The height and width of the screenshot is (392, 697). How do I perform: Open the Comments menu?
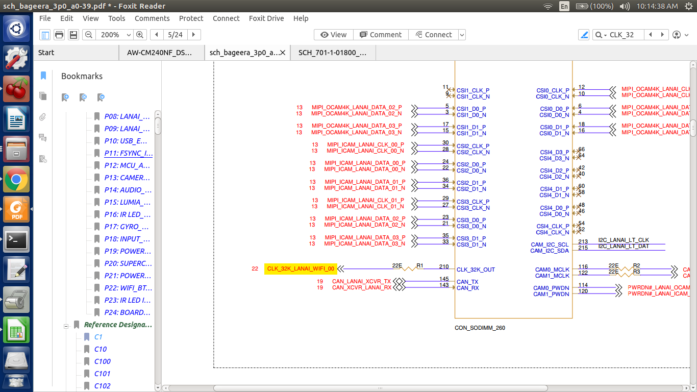pos(152,18)
